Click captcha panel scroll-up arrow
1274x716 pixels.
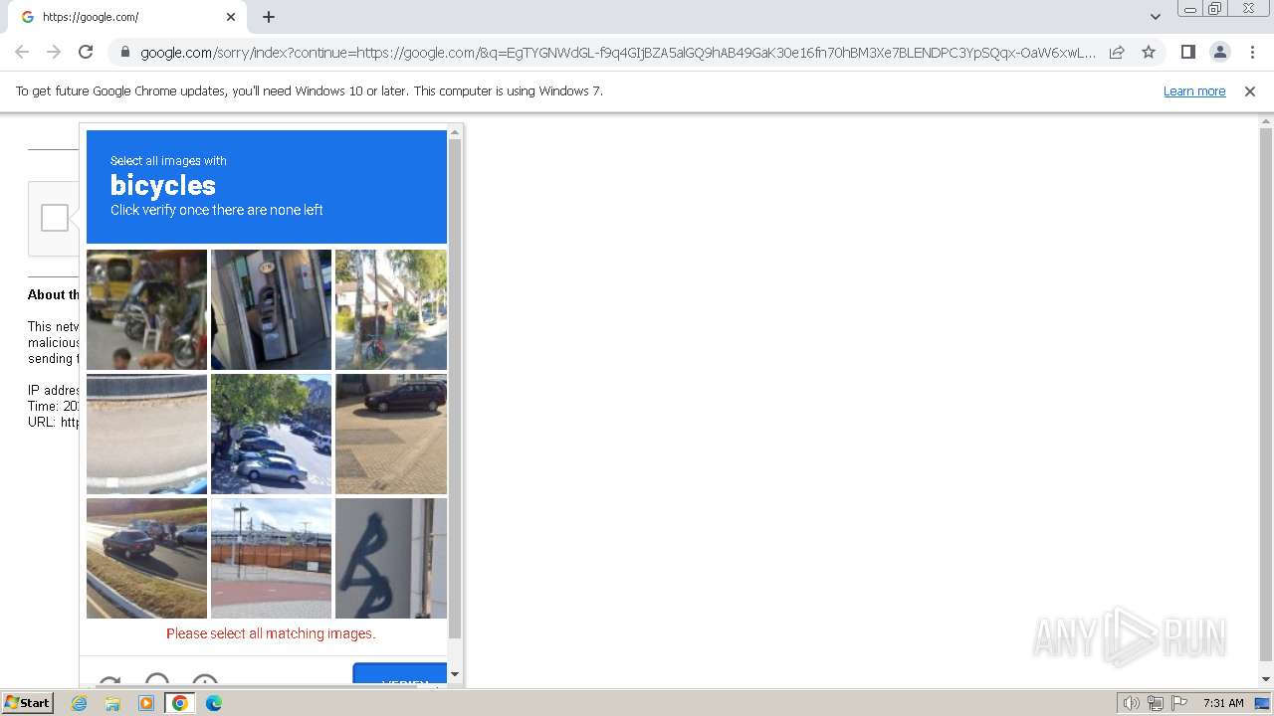(x=455, y=131)
